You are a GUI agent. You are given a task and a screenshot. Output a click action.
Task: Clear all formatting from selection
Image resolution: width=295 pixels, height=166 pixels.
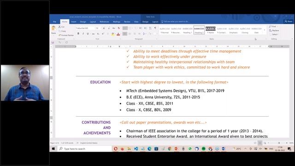coord(119,28)
